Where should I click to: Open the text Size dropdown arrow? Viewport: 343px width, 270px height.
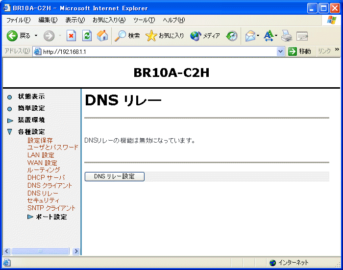click(x=276, y=36)
